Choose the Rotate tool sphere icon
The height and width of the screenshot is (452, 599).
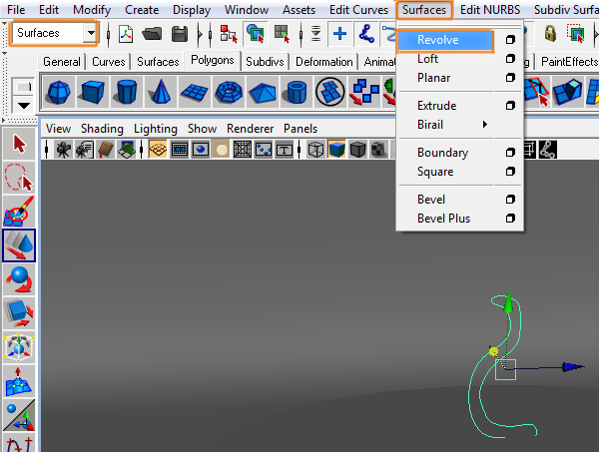(x=19, y=279)
